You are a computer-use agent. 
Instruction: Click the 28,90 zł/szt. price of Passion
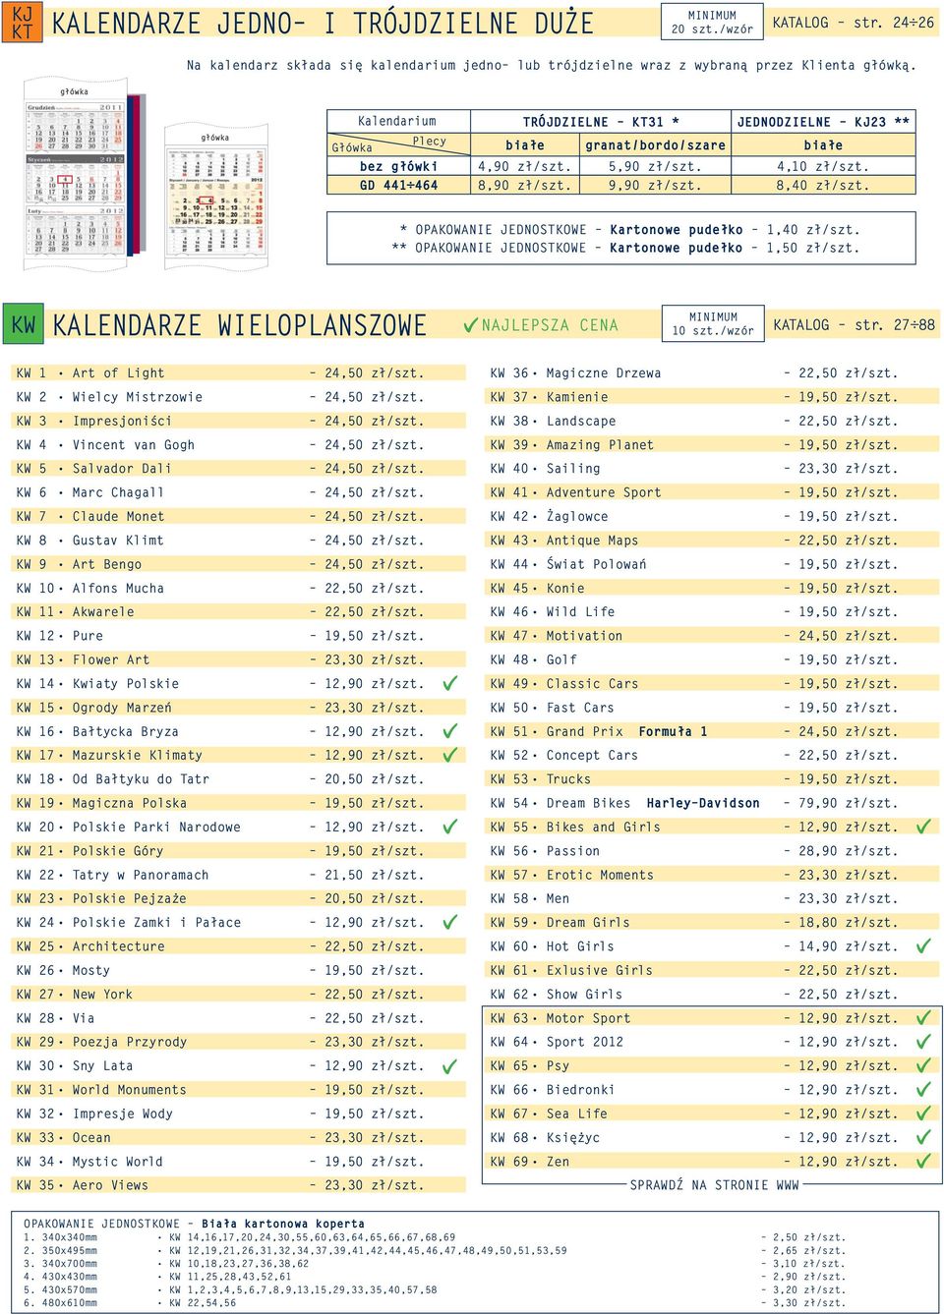pos(848,851)
